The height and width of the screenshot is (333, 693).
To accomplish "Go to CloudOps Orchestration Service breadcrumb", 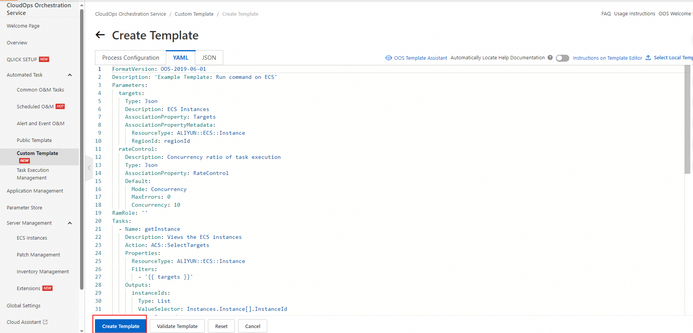I will 131,14.
